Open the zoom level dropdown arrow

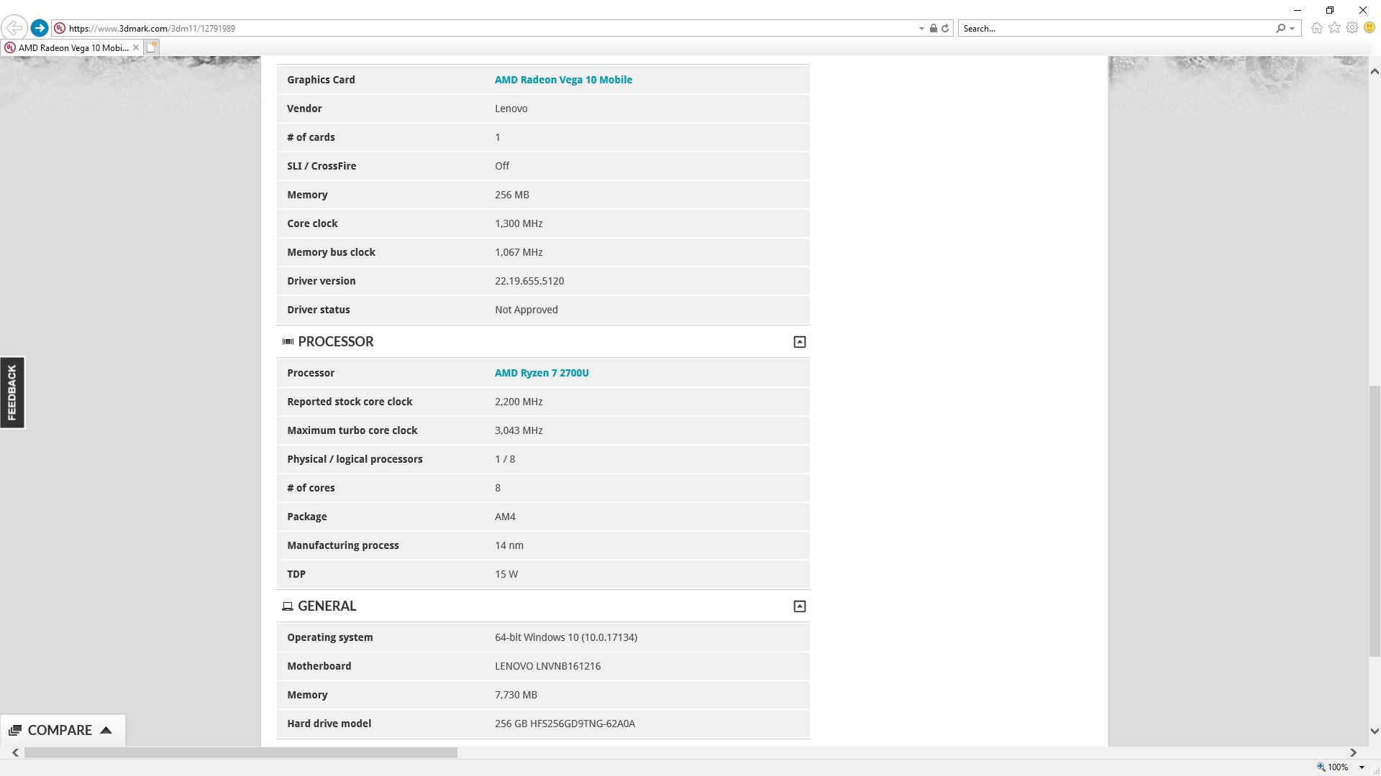(x=1362, y=767)
